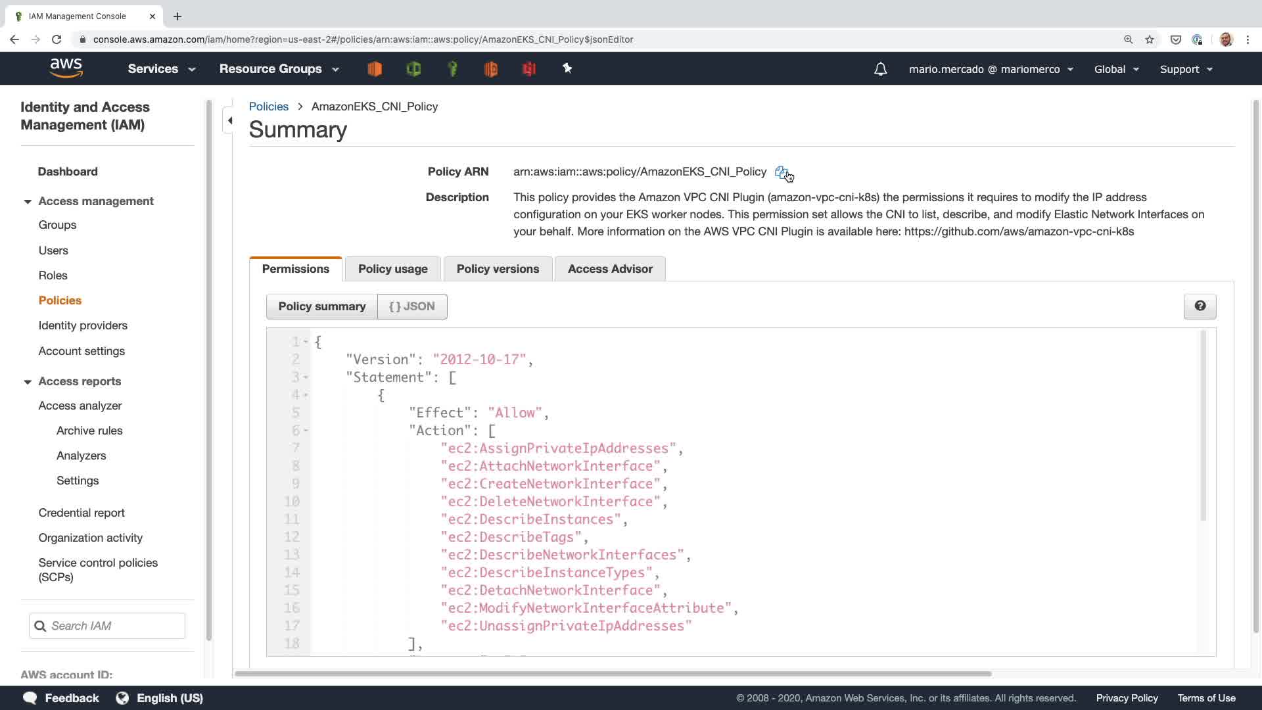The height and width of the screenshot is (710, 1262).
Task: Switch to JSON view
Action: point(412,306)
